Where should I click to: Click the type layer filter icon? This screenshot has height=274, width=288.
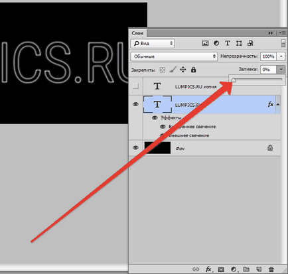click(228, 43)
